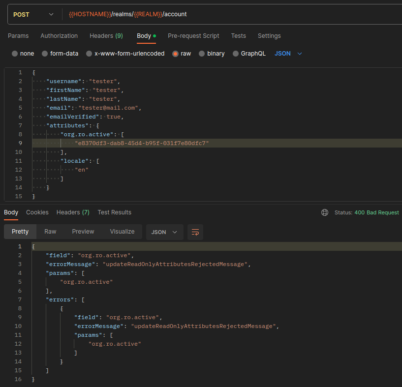Click the globe network information icon

(324, 212)
